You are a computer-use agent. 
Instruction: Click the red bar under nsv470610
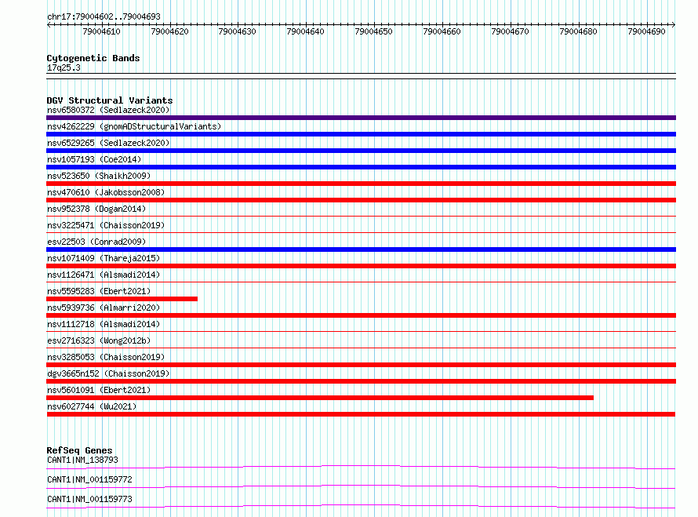(x=361, y=200)
